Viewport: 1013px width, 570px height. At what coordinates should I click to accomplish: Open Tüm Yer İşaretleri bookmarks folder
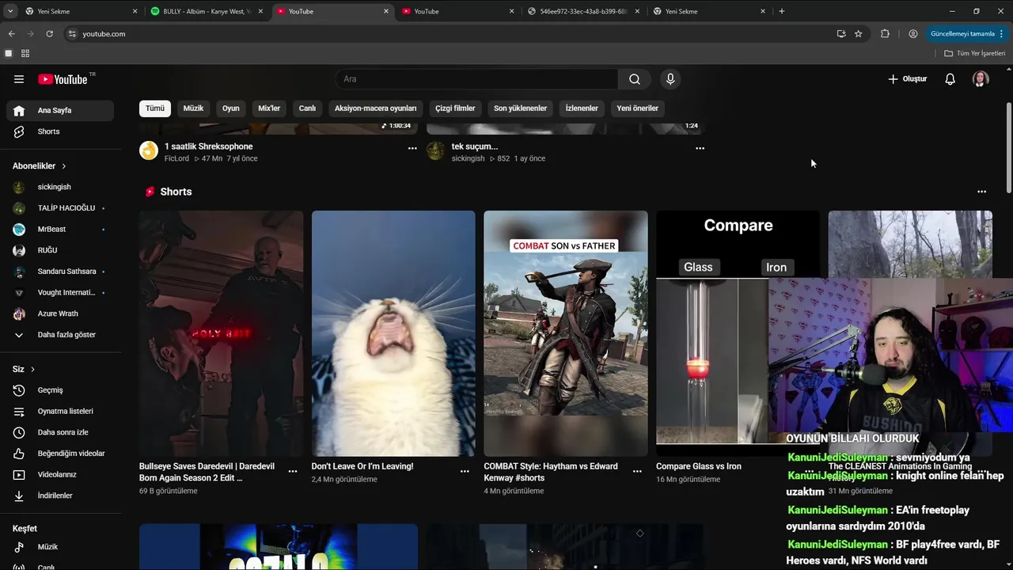(975, 53)
